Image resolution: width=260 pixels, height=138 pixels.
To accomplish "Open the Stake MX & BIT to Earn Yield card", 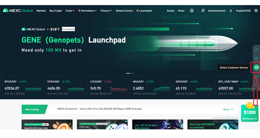I will point(47,124).
